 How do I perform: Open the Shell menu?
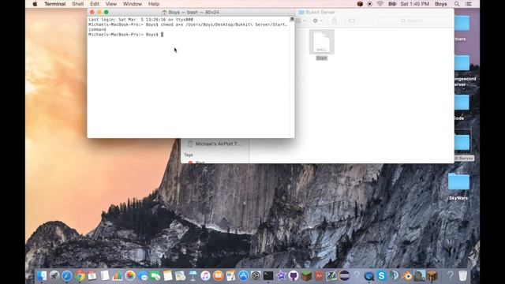[x=77, y=4]
